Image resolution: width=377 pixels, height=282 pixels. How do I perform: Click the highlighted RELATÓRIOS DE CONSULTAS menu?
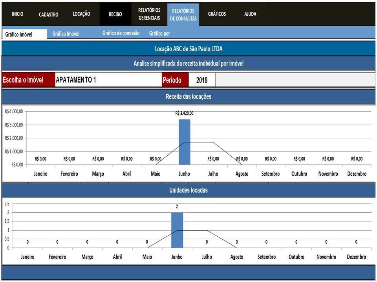point(183,15)
